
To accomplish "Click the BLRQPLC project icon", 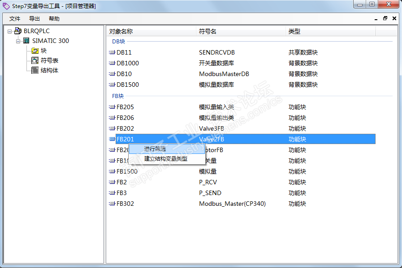I will point(17,31).
